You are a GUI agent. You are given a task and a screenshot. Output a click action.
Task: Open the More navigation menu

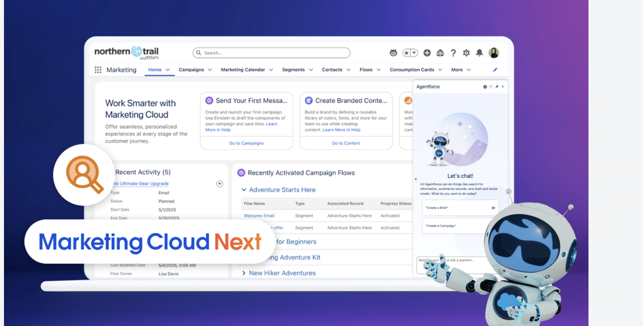click(x=461, y=70)
